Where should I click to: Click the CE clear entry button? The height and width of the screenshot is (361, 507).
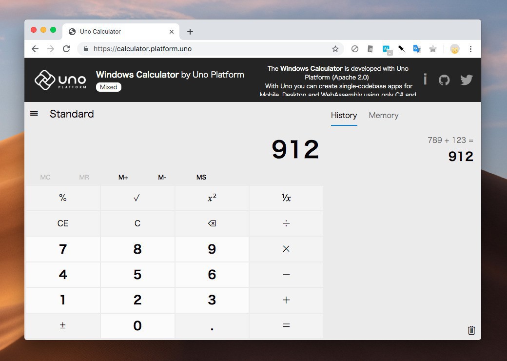coord(63,223)
